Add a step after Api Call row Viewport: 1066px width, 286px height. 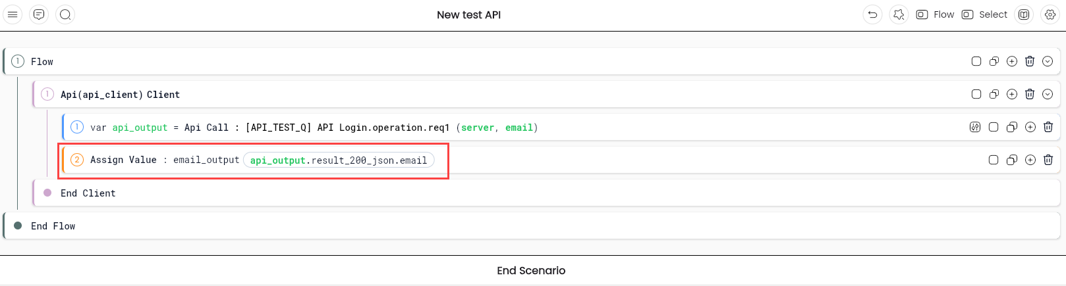[1030, 127]
